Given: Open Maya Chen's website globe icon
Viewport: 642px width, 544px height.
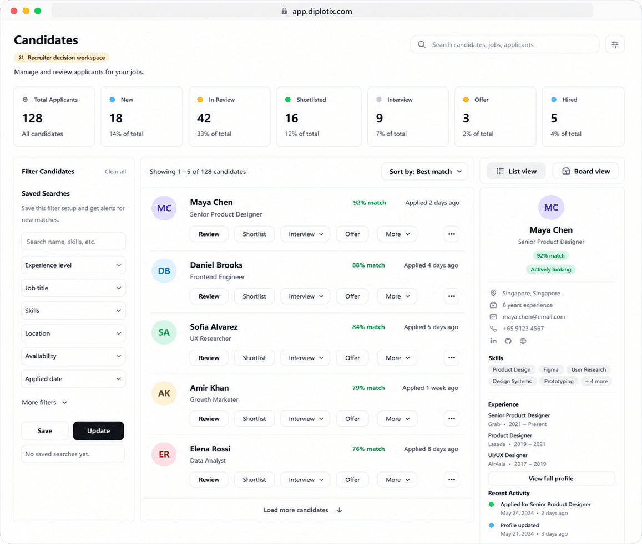Looking at the screenshot, I should [x=523, y=341].
